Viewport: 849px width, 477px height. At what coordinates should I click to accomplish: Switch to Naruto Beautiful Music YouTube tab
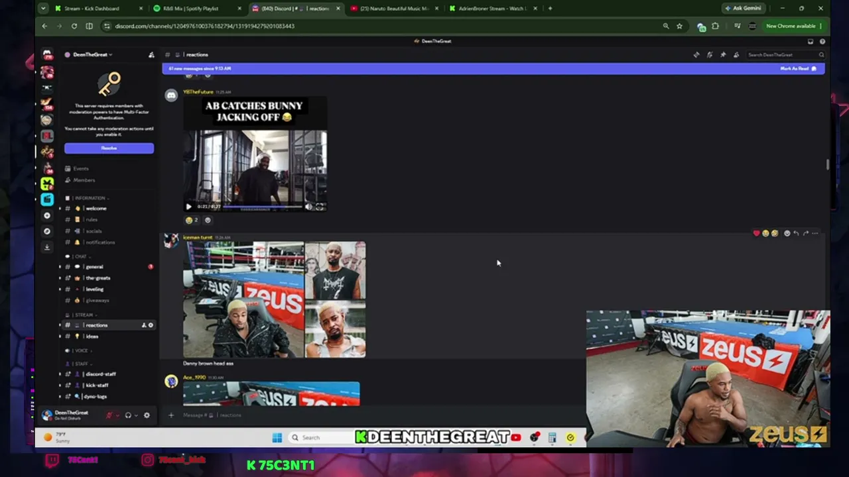[395, 9]
